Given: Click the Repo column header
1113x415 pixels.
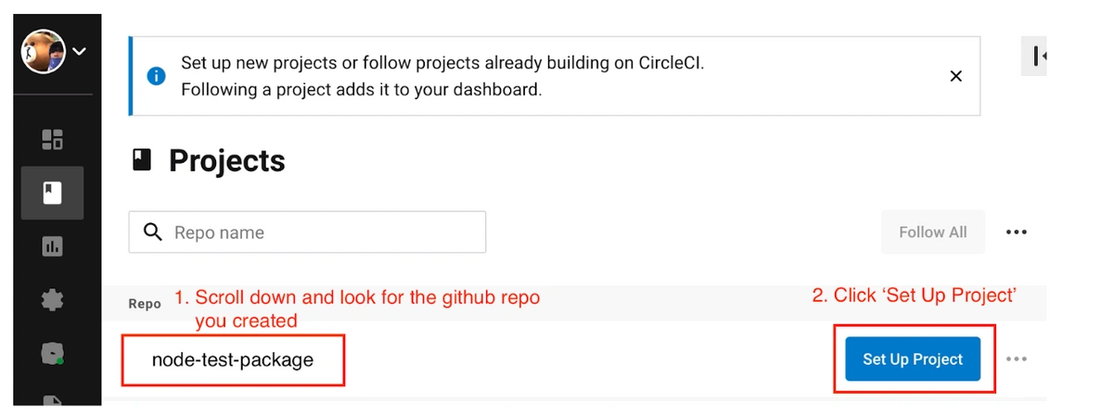Looking at the screenshot, I should point(145,303).
